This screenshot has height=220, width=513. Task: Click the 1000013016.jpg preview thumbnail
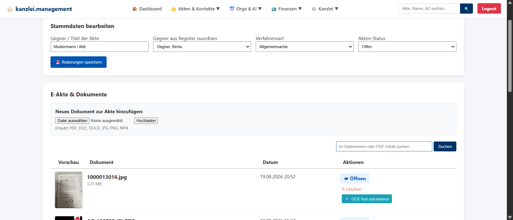pyautogui.click(x=69, y=190)
